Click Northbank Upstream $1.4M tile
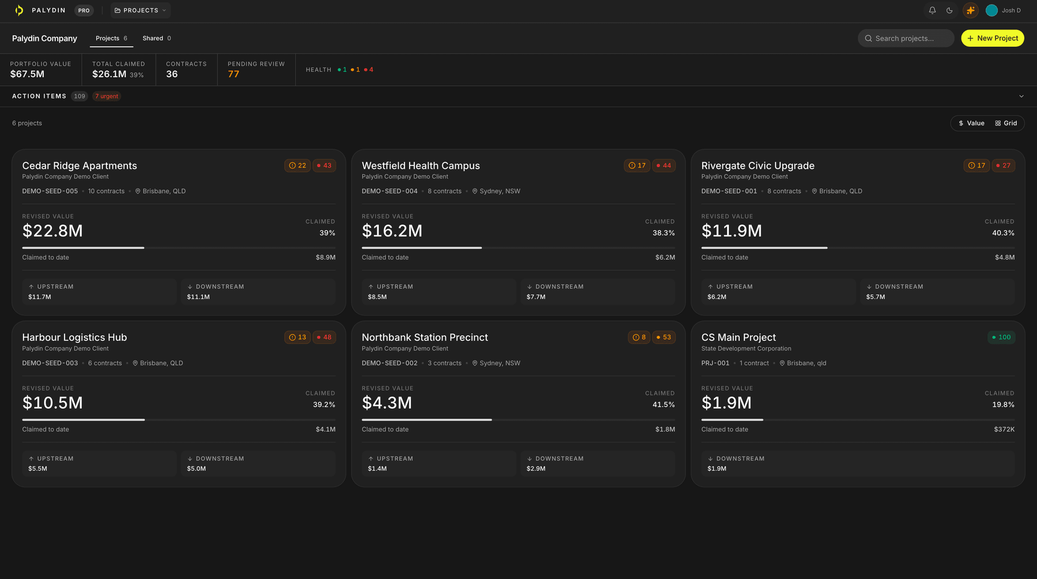Screen dimensions: 1037x579 (x=439, y=463)
